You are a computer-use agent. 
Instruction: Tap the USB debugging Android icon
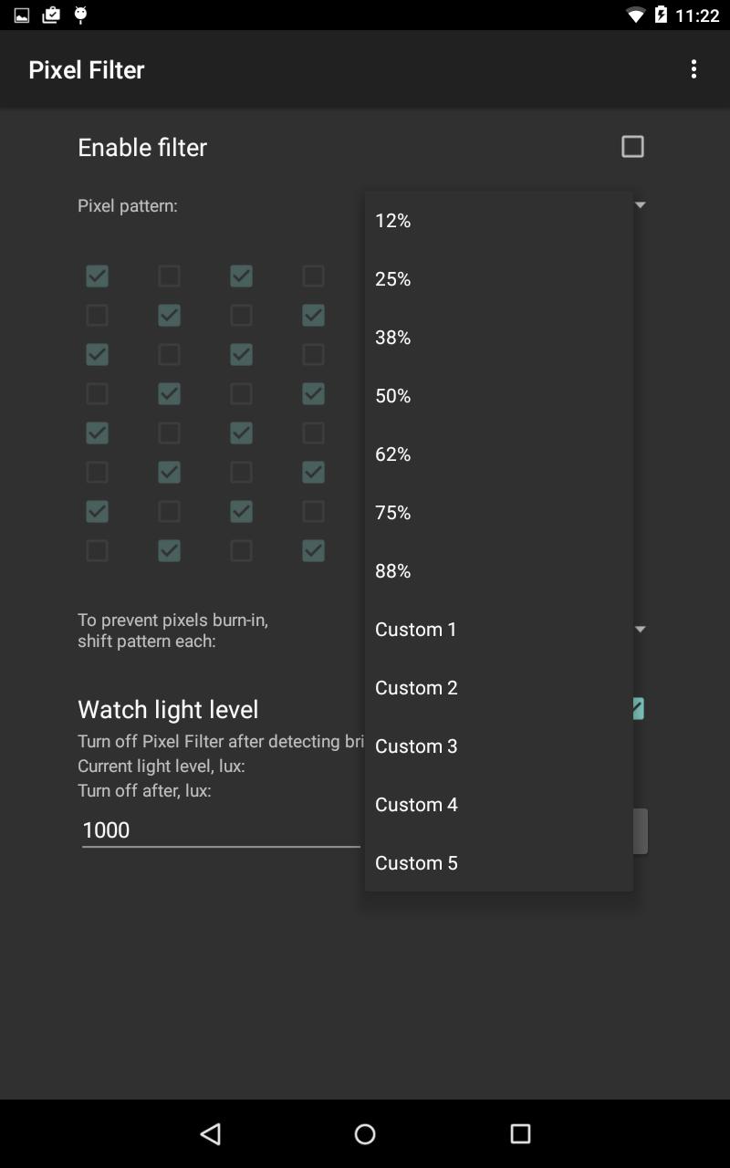coord(80,15)
